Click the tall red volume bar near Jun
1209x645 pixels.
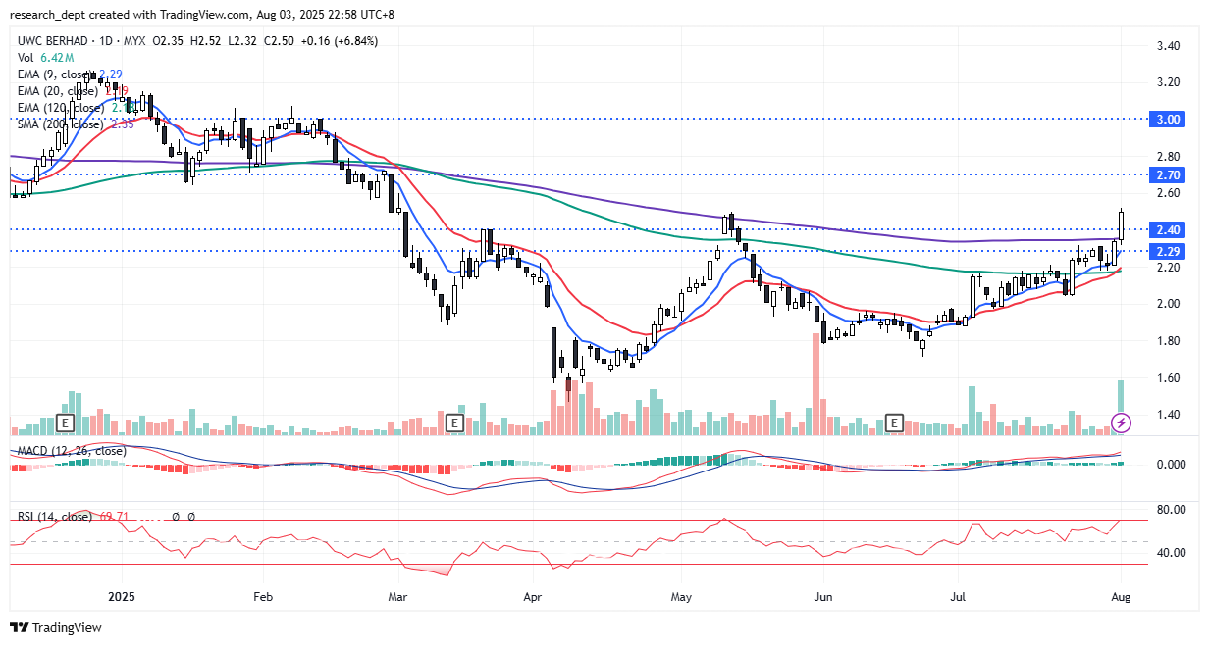click(x=815, y=384)
